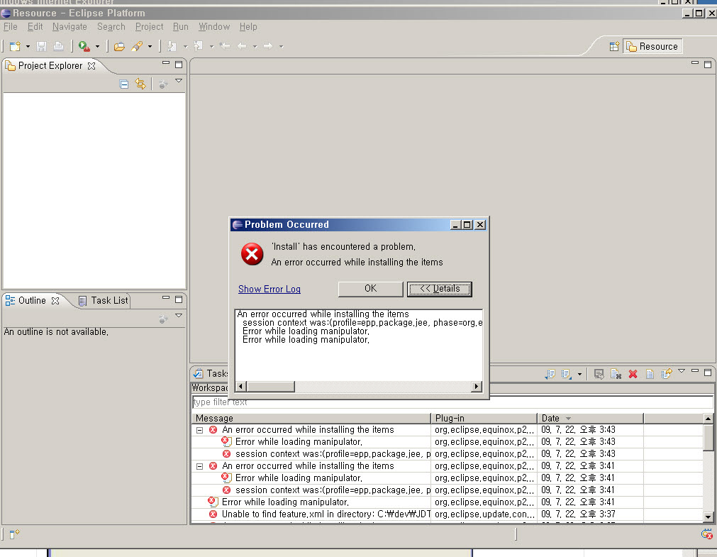Click the Last Edit Location icon
Viewport: 717px width, 557px height.
(225, 46)
